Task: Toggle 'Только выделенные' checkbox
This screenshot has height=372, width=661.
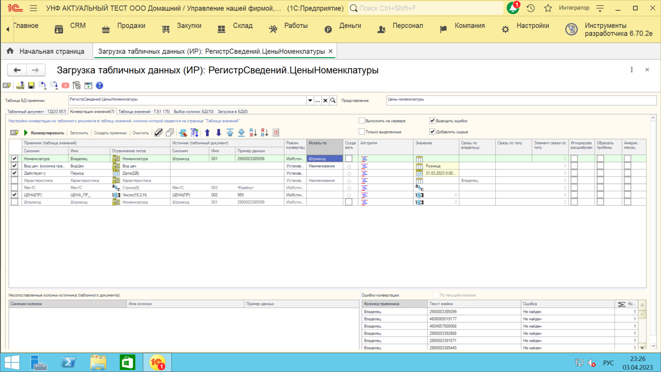Action: pos(362,132)
